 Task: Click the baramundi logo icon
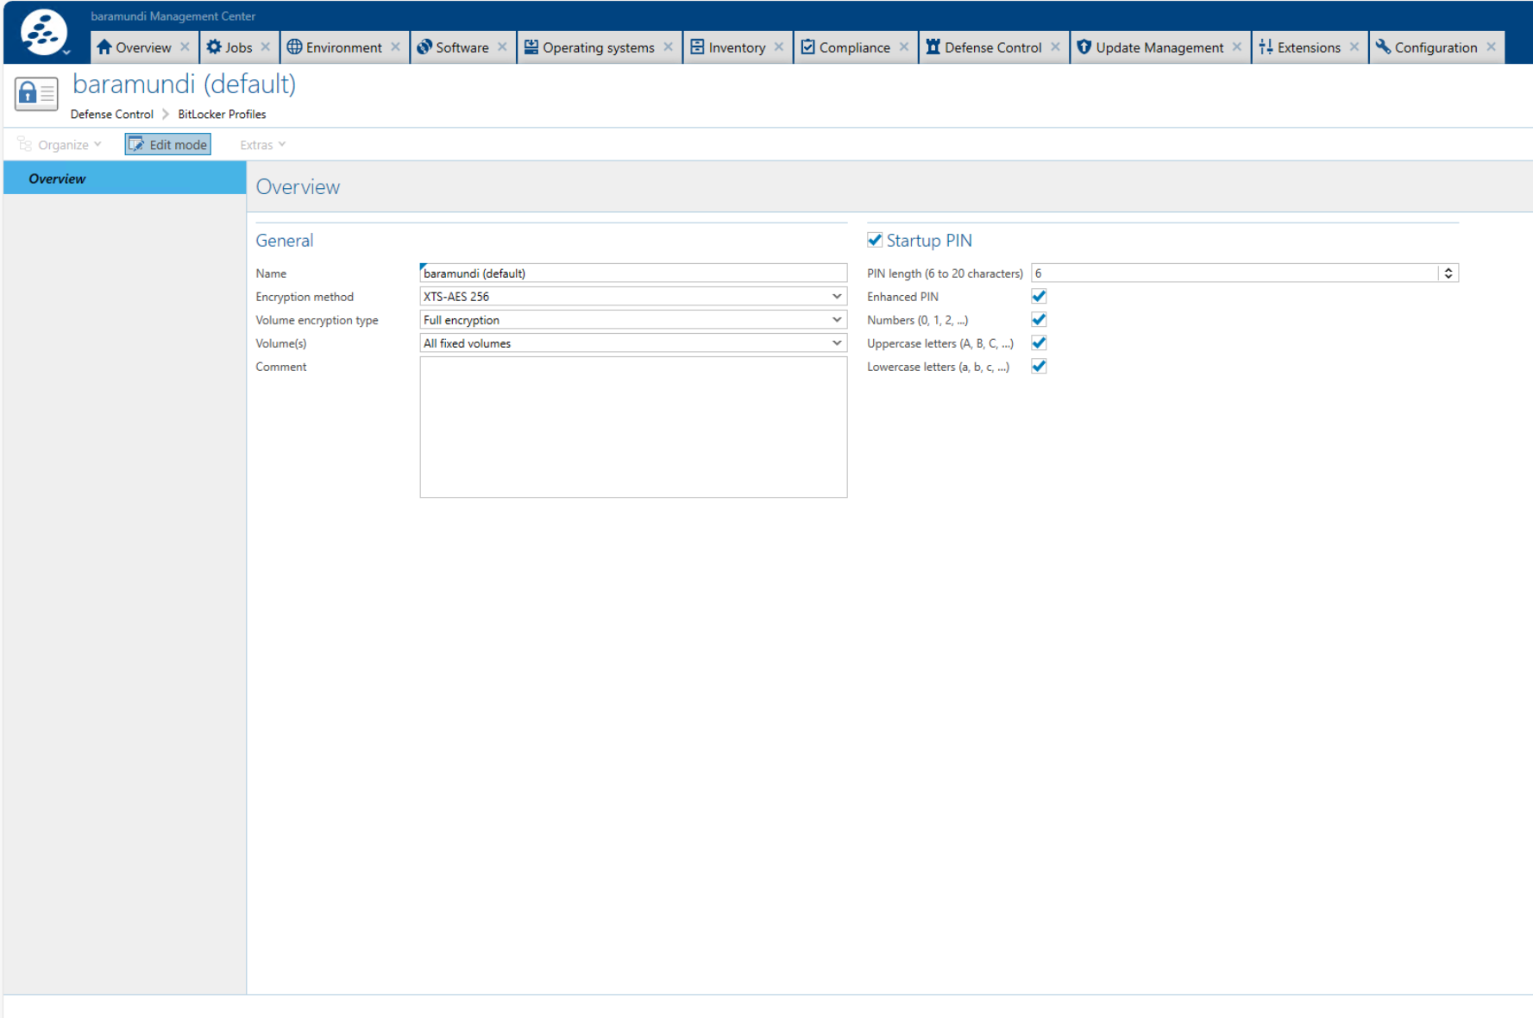(x=43, y=33)
